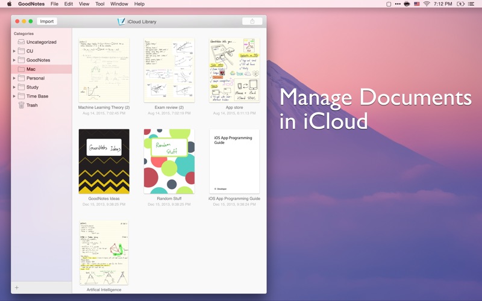The width and height of the screenshot is (482, 301).
Task: Click the "Exam review (2)" title
Action: (x=169, y=108)
